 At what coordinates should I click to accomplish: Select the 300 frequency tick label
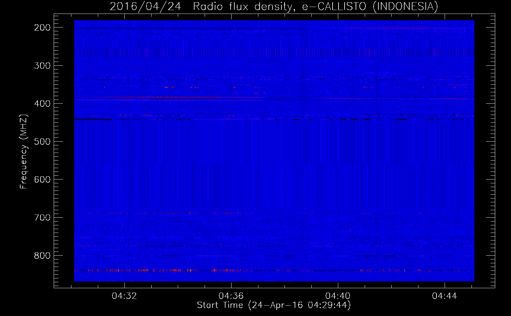point(42,66)
